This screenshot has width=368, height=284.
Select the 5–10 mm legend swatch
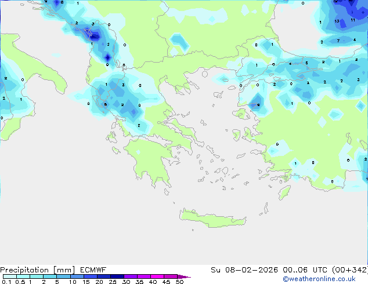pos(63,276)
